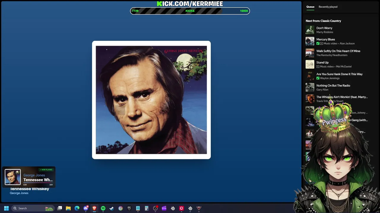
Task: Open the Spotify taskbar icon
Action: click(103, 208)
